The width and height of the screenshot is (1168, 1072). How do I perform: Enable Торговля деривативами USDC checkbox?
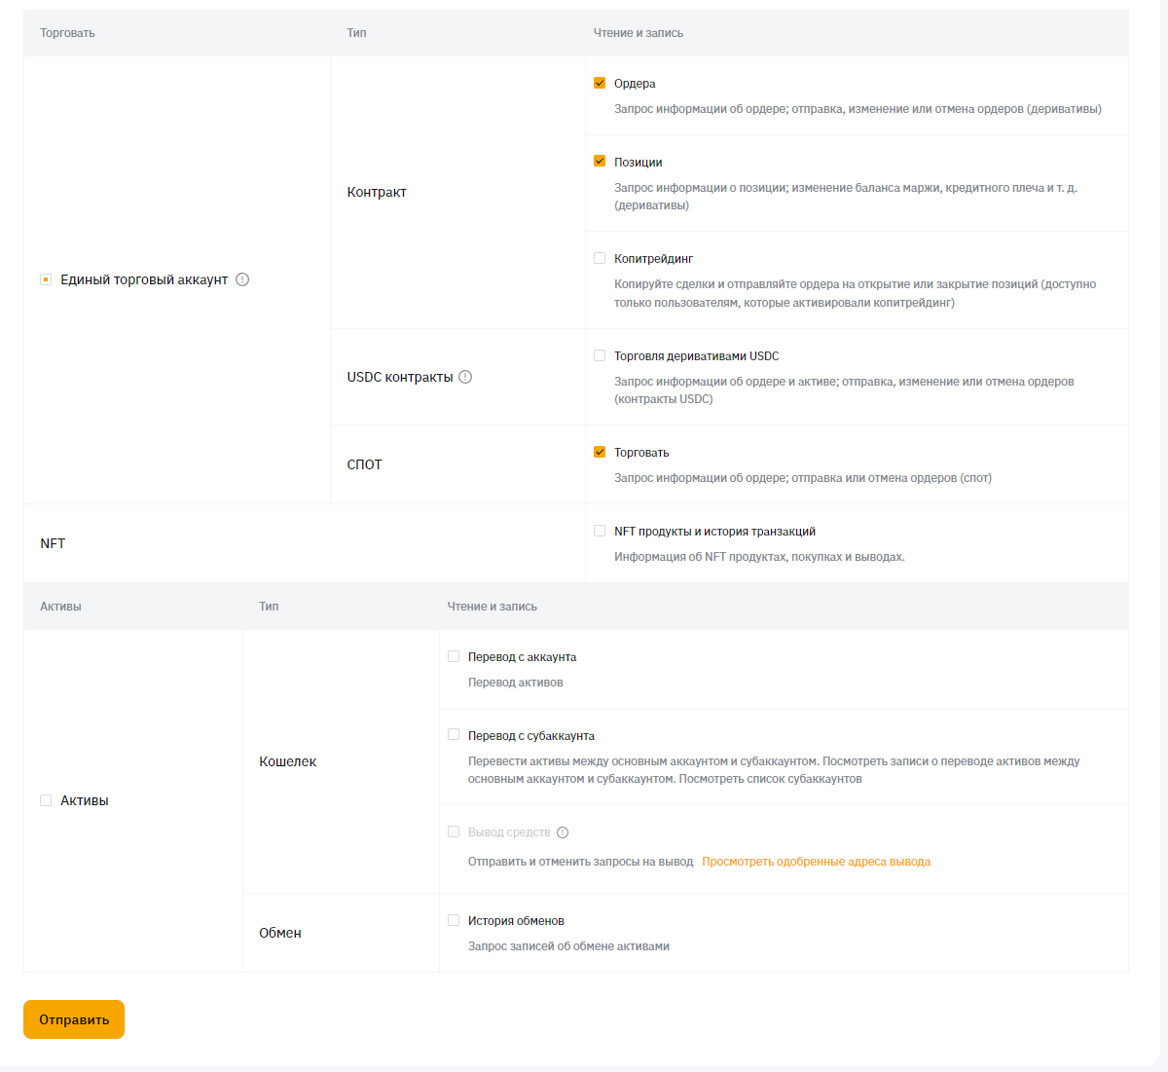(600, 355)
